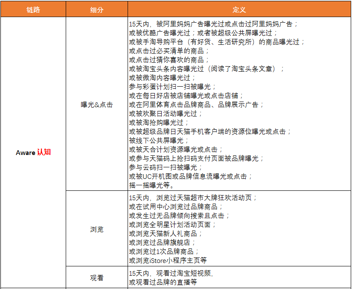Select the 细分 column header
352x289 pixels.
[97, 9]
